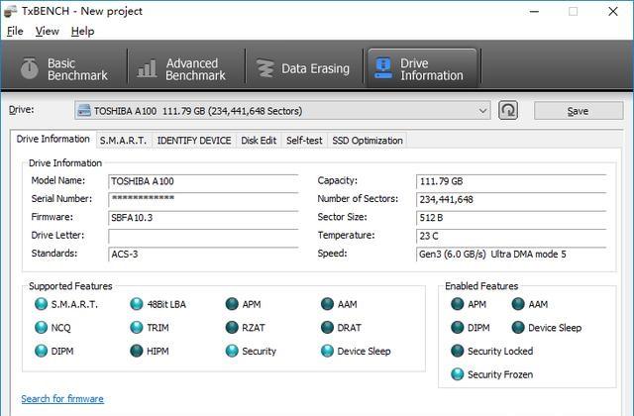Click the RZAT feature indicator
This screenshot has height=416, width=634.
232,328
